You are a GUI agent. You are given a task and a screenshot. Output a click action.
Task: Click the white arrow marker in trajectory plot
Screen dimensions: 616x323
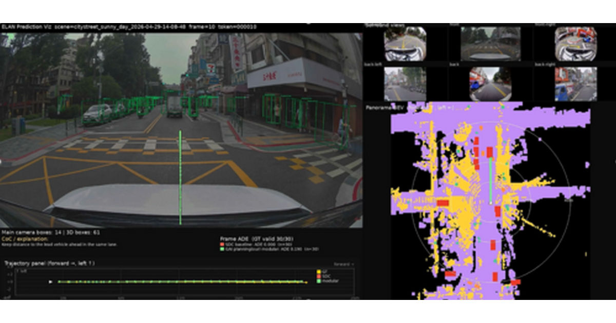pos(50,281)
